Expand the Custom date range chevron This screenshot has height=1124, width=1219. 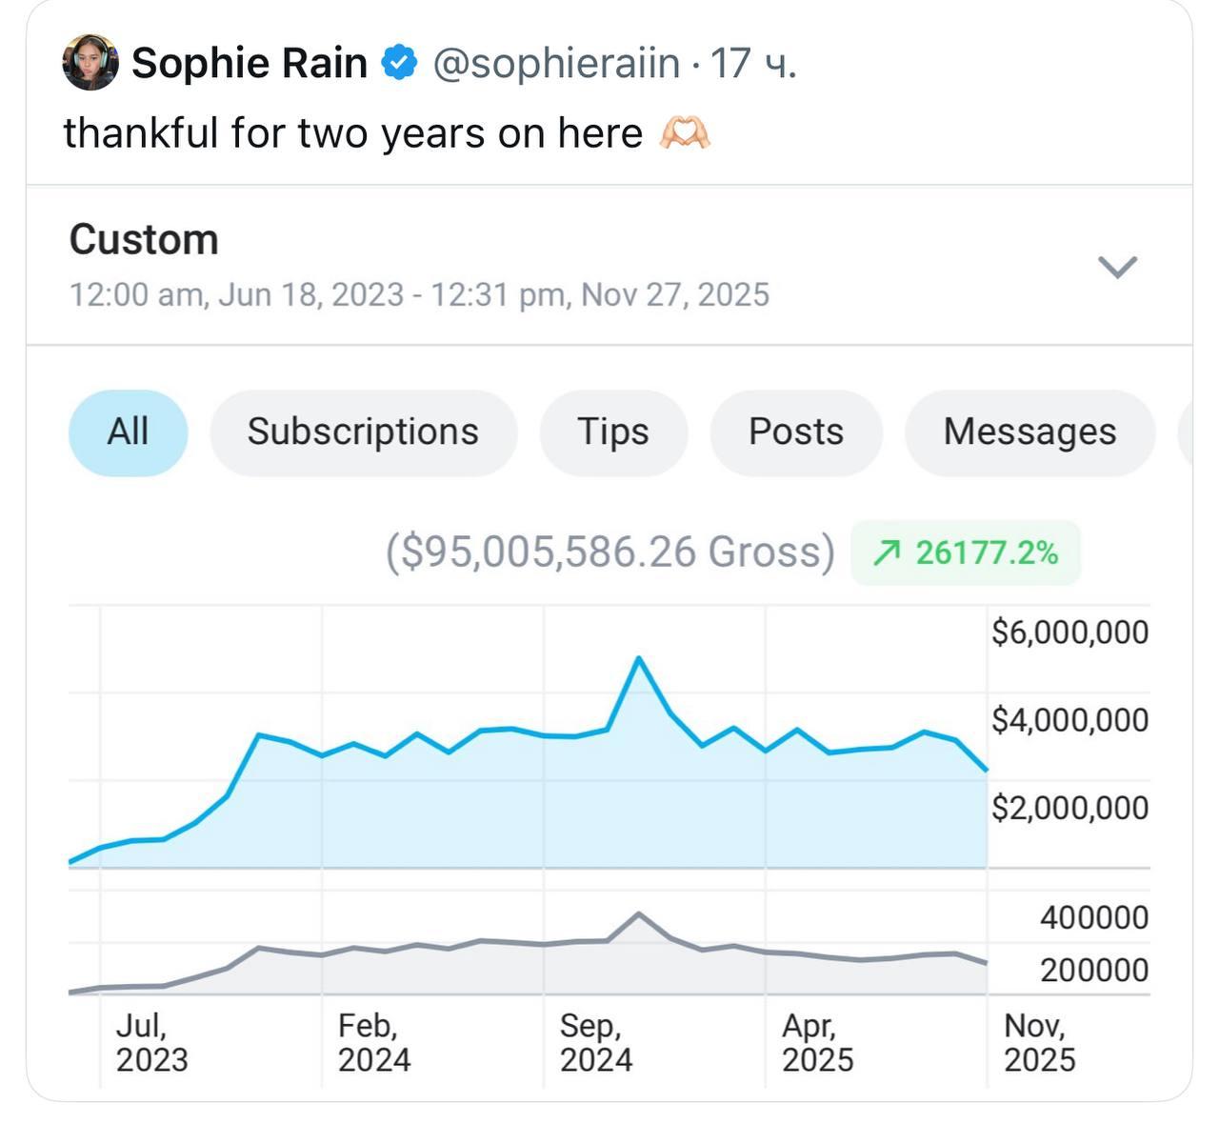tap(1117, 266)
